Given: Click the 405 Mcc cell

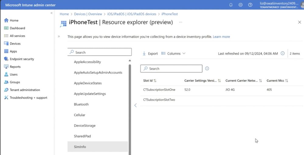Looking at the screenshot, I should pos(269,90).
